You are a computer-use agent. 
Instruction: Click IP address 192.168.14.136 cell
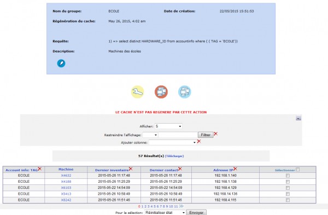pyautogui.click(x=225, y=194)
